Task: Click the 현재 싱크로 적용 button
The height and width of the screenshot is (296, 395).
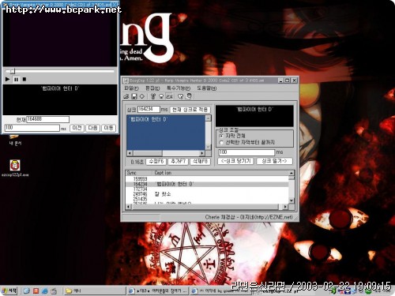Action: 190,110
